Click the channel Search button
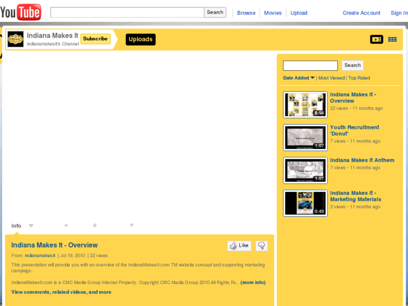Viewport: 408px width, 306px height. (x=352, y=65)
